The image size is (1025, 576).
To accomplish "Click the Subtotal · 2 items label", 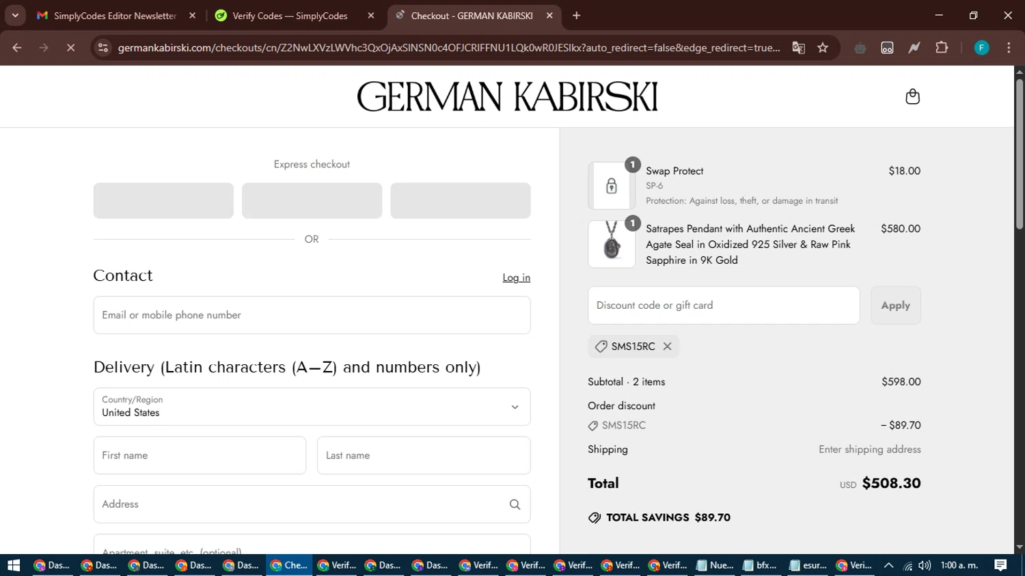I will [626, 382].
